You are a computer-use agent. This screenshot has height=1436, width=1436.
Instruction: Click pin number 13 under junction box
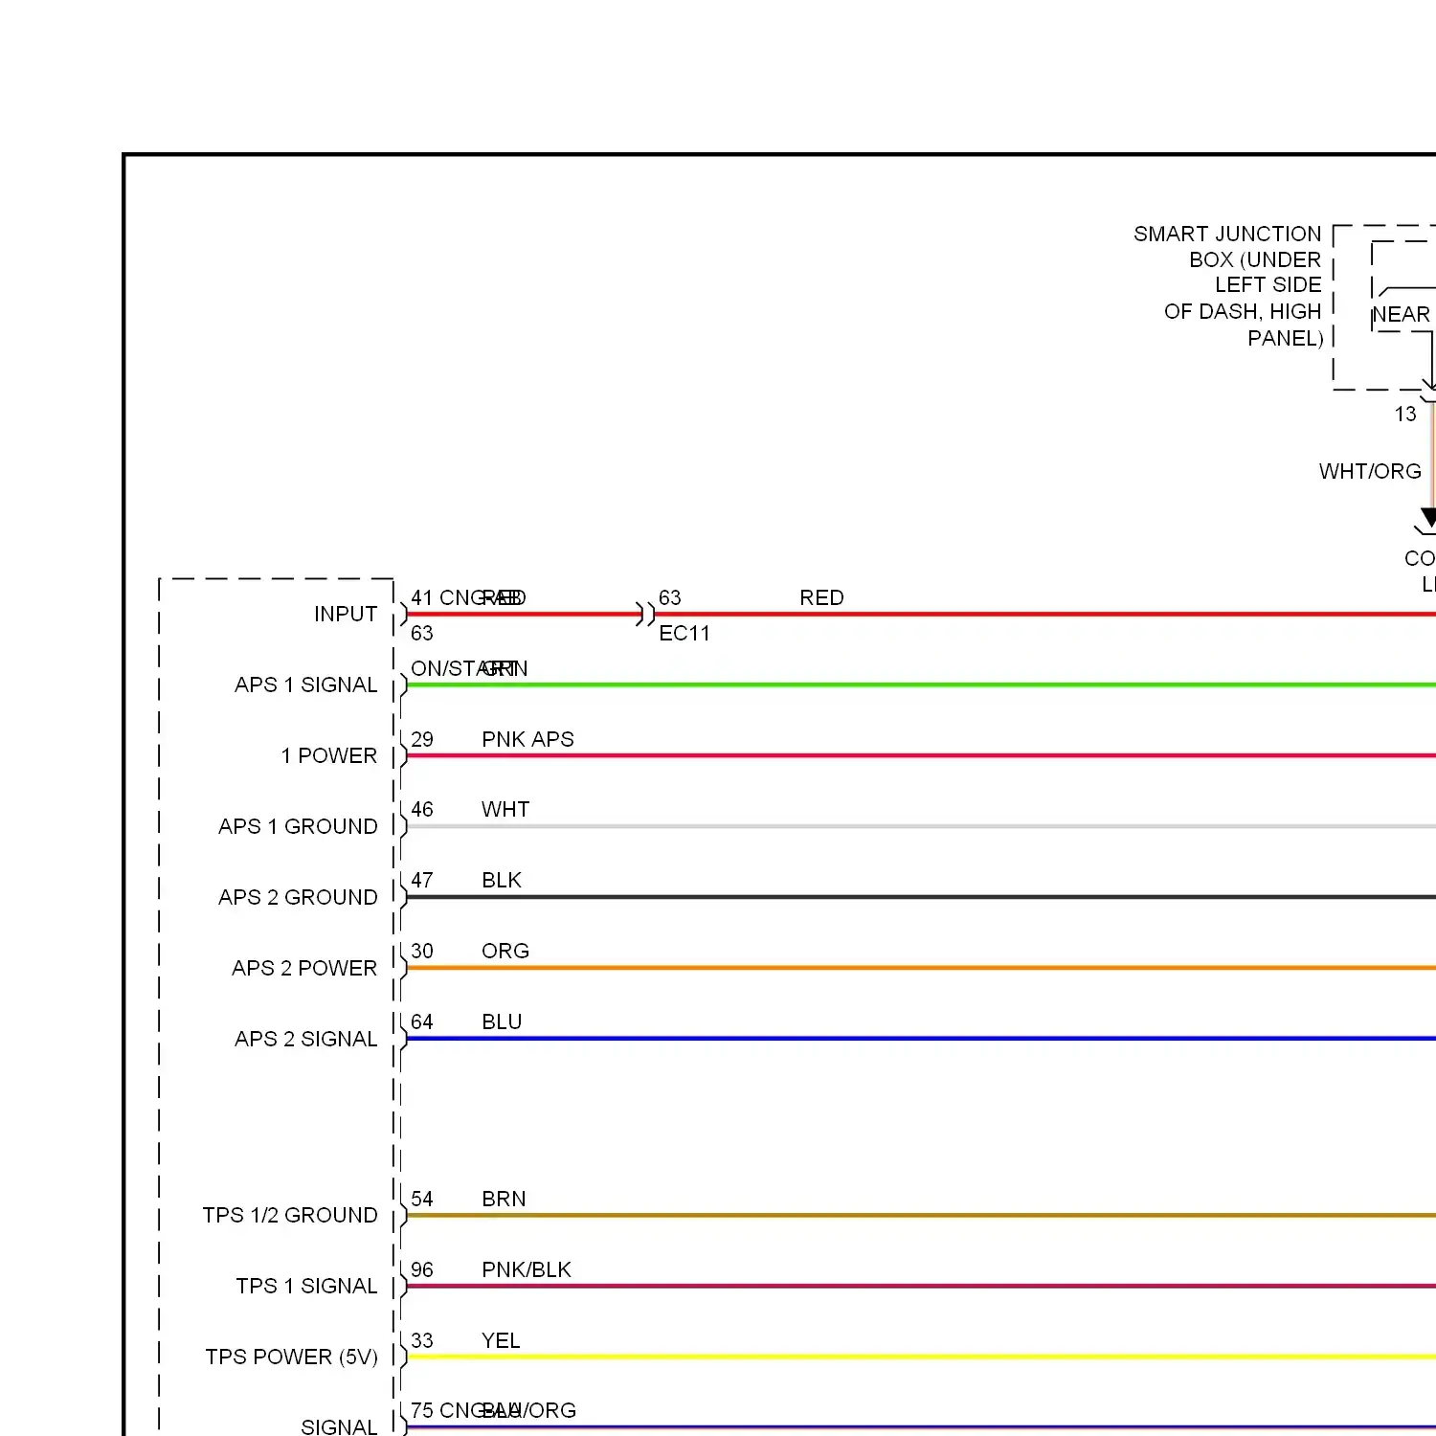[1404, 414]
